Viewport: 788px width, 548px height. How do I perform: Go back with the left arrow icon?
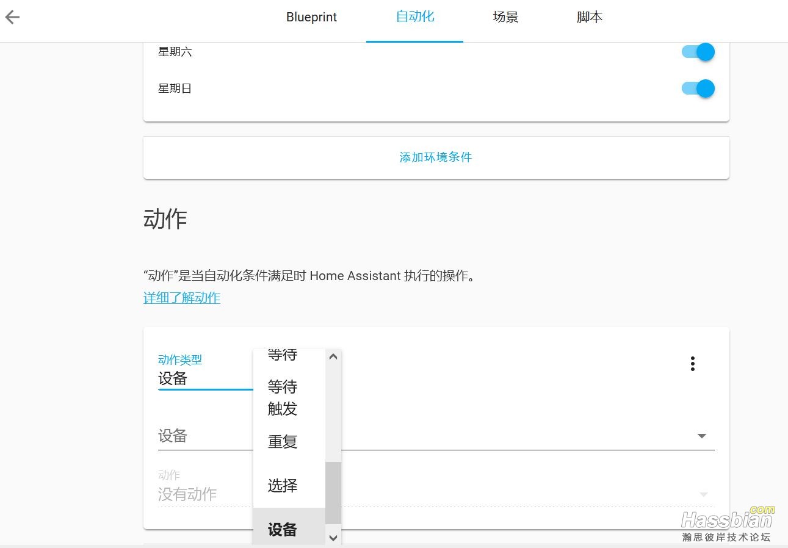(x=12, y=18)
